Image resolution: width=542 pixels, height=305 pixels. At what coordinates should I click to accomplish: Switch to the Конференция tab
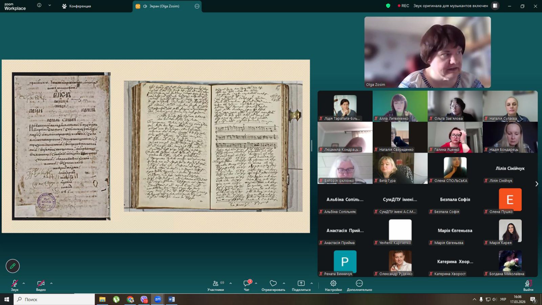(77, 6)
